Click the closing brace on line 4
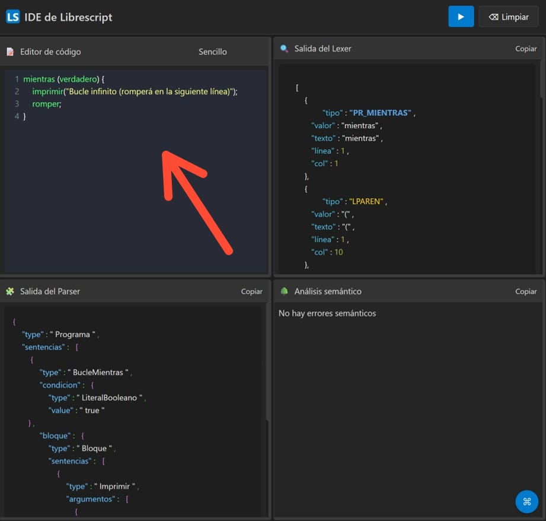 tap(24, 116)
